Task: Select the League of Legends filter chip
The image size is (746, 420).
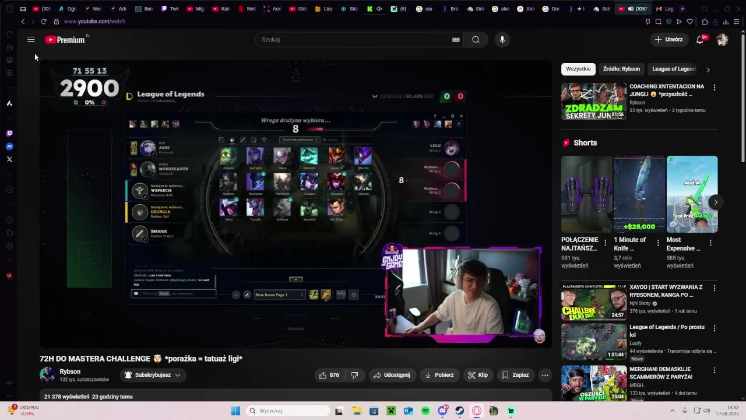Action: [674, 69]
